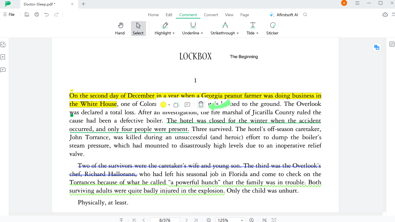Open the hamburger menu in the title bar

357,3
